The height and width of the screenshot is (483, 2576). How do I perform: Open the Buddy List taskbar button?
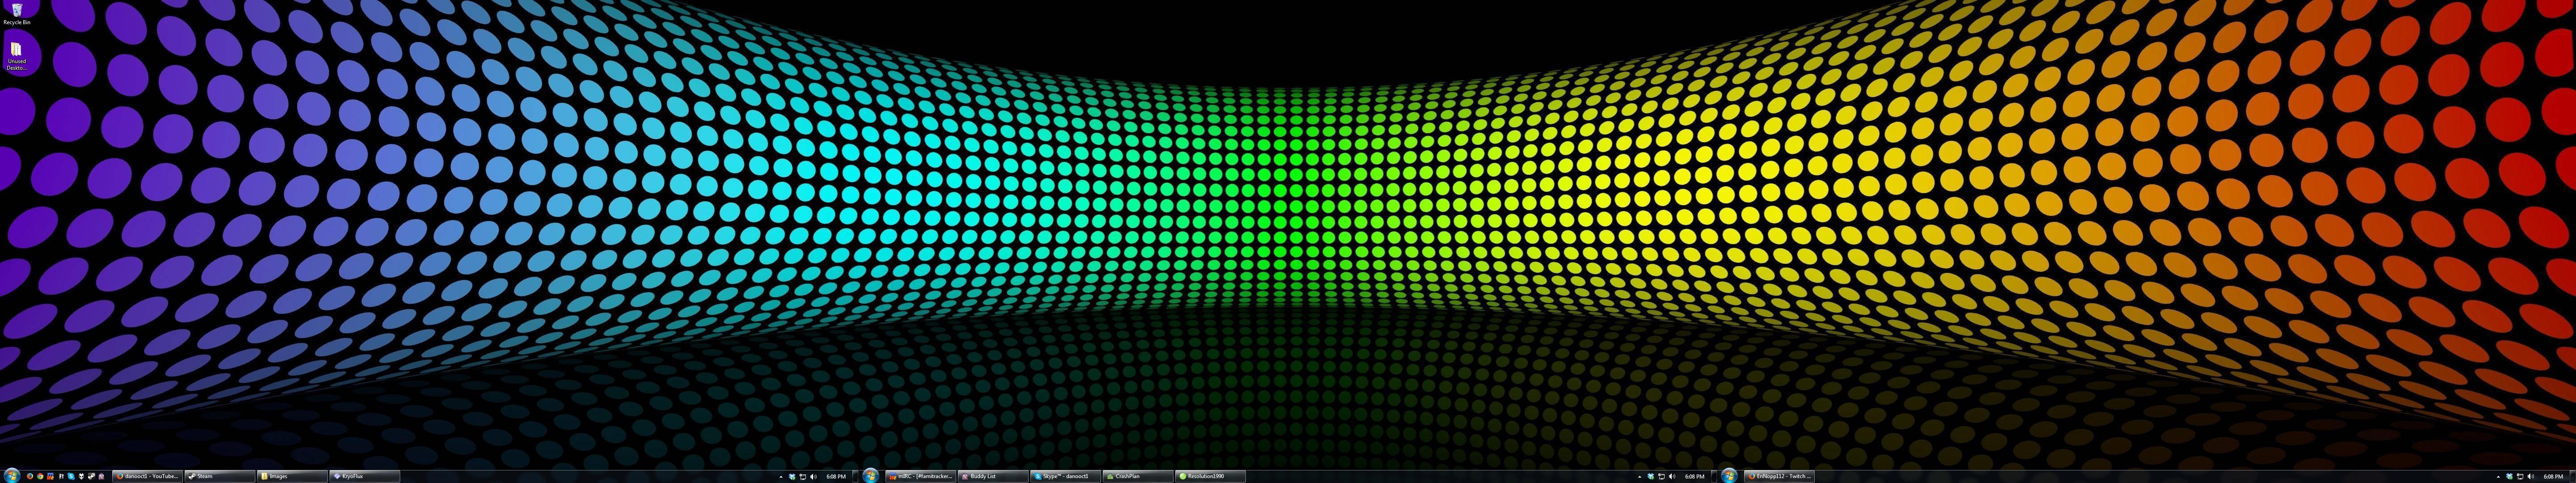(x=993, y=476)
